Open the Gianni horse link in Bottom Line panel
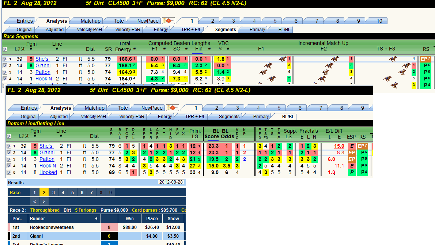The image size is (435, 245). [x=47, y=152]
